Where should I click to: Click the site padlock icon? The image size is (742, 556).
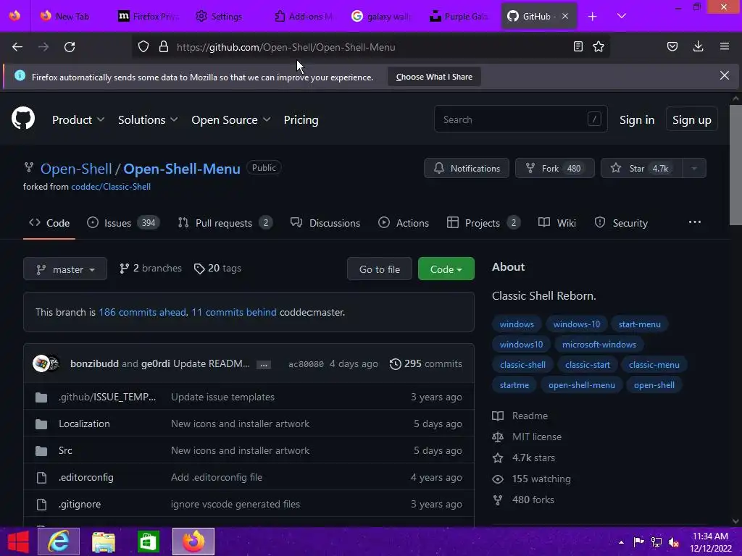[x=164, y=47]
